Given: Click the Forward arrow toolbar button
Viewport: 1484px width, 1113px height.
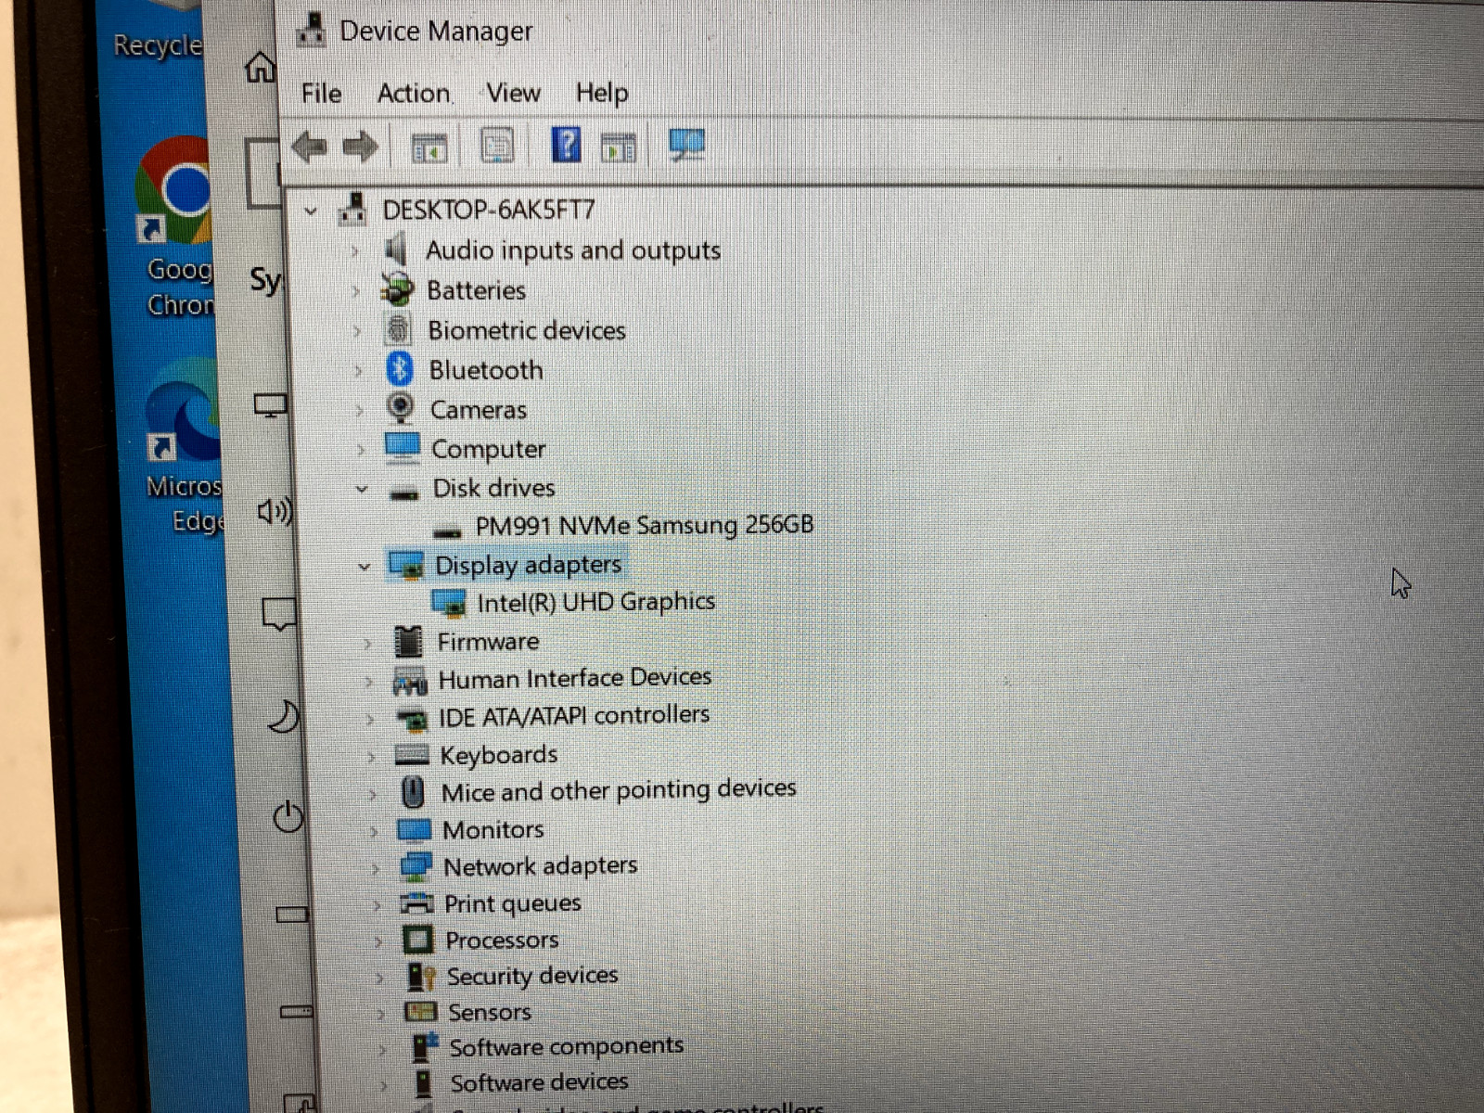Looking at the screenshot, I should (360, 147).
